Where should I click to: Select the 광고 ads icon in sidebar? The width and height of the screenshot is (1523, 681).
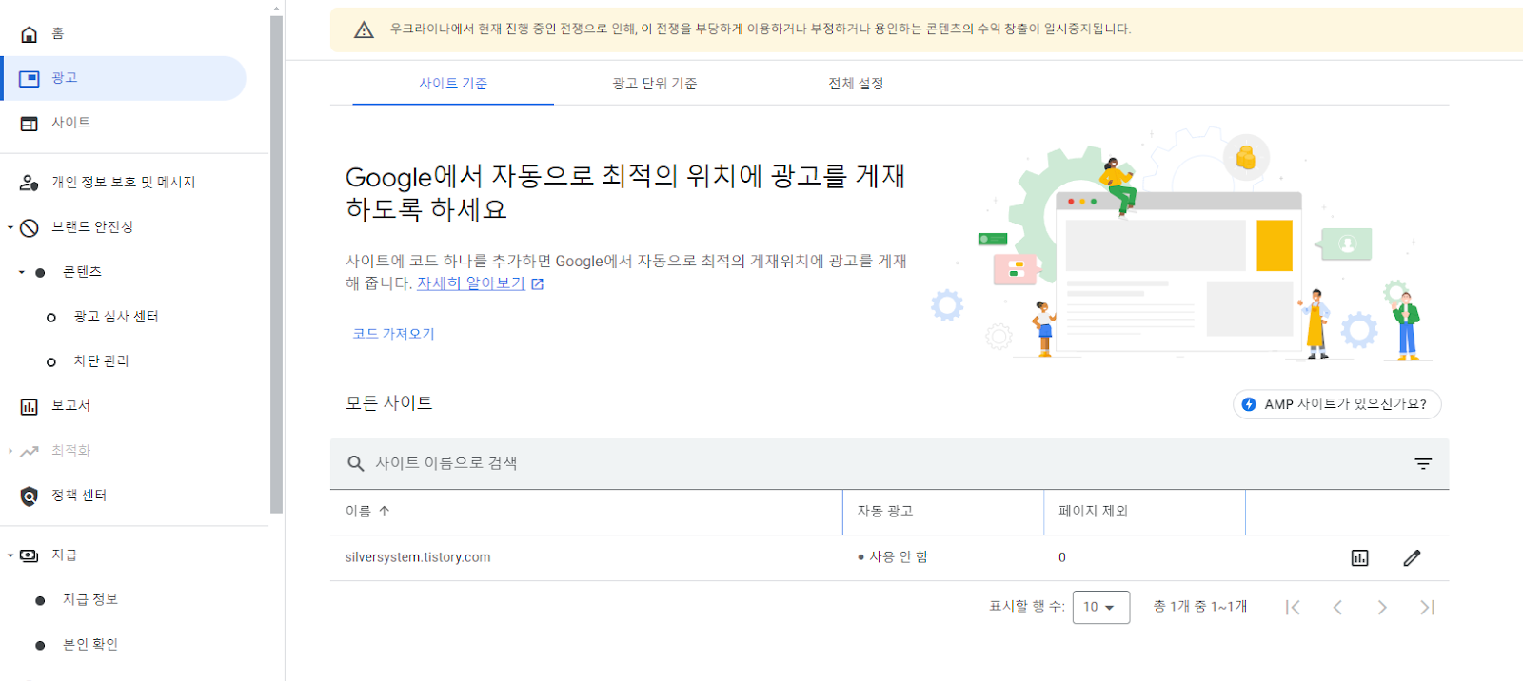[x=30, y=79]
